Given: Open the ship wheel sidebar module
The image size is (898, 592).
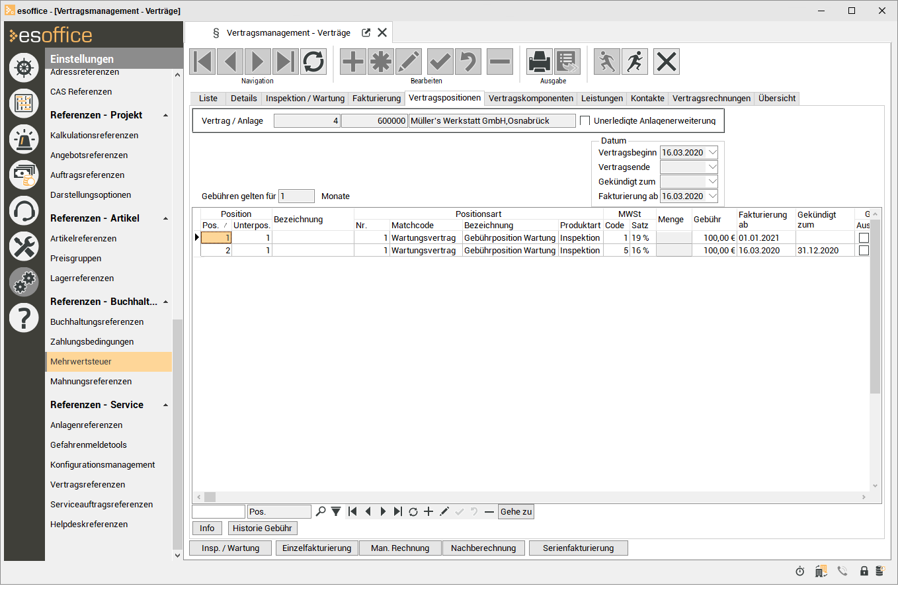Looking at the screenshot, I should pos(24,67).
